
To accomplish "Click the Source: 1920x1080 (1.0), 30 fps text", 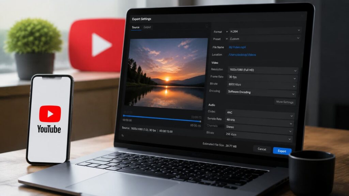I will coord(139,129).
